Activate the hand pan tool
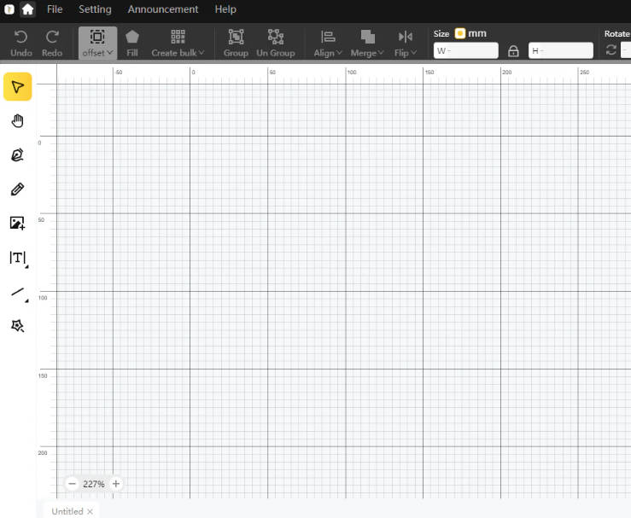 (x=17, y=121)
